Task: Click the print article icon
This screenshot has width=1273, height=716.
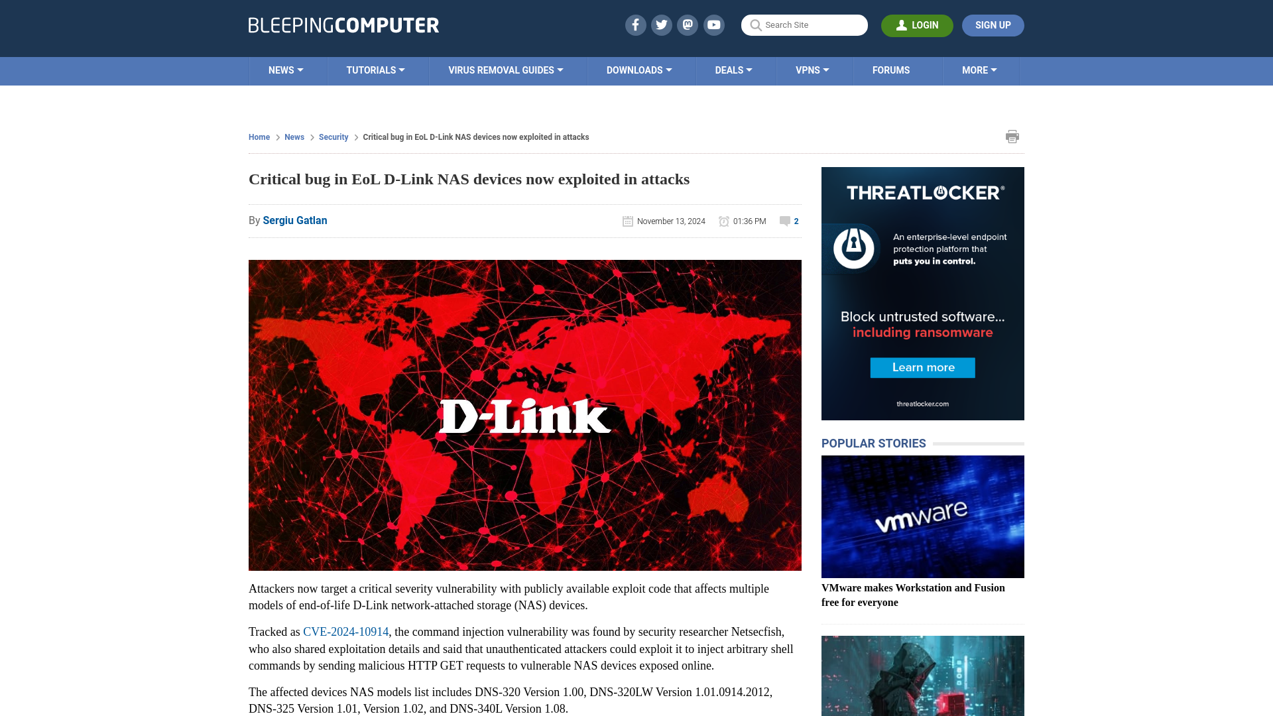Action: coord(1012,137)
